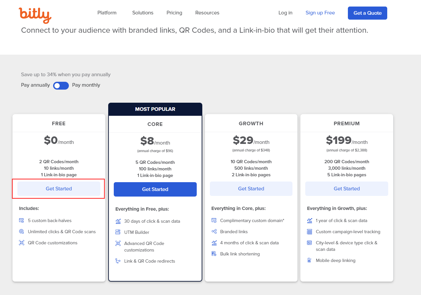
Task: Click the 'Everything in Free, plus:' heading
Action: [142, 209]
